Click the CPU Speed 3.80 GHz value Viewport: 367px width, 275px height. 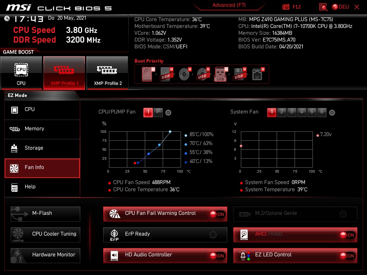(x=81, y=30)
